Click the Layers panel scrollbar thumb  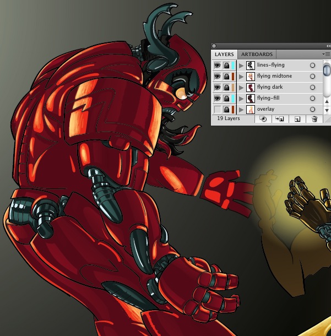[327, 69]
